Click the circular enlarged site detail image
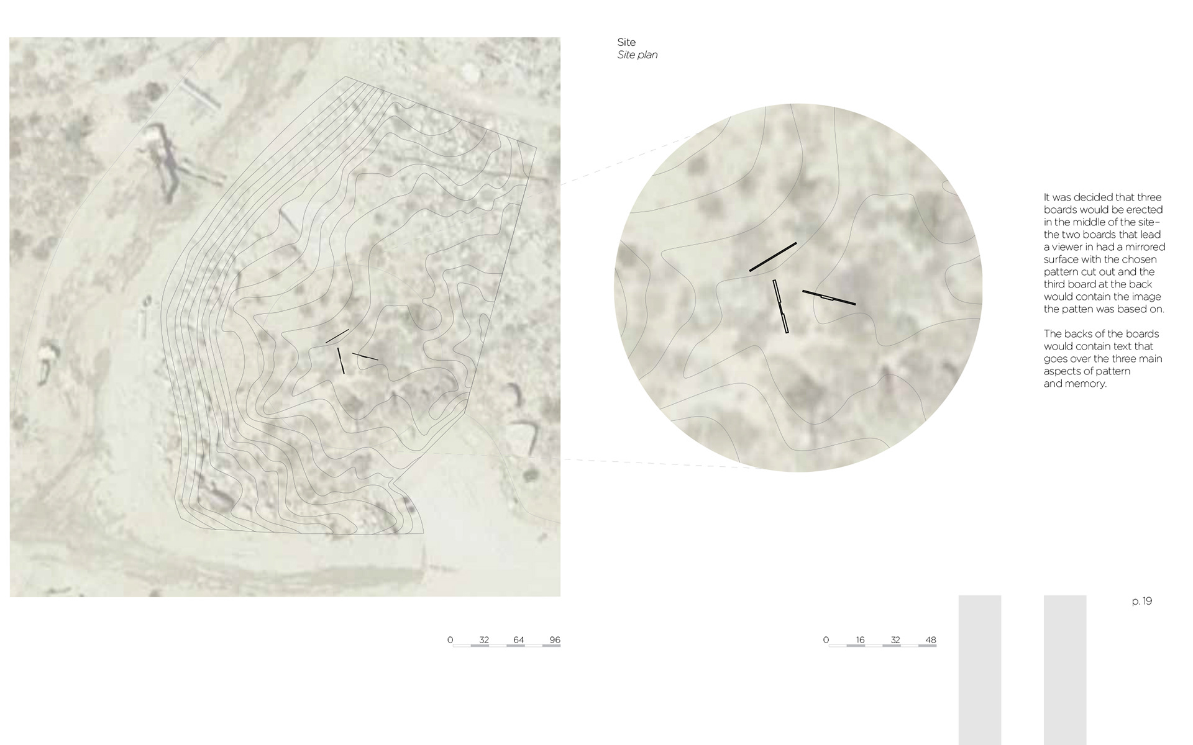The width and height of the screenshot is (1193, 745). click(798, 287)
